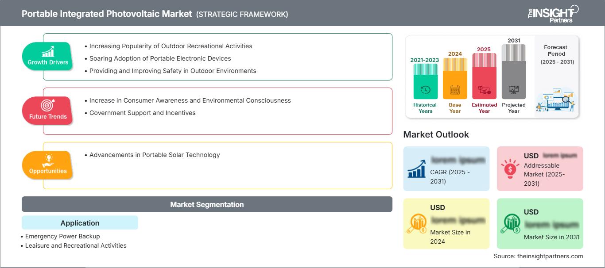Screen dimensions: 605x268
Task: Click the Addressable Market lightbulb dollar icon
Action: [510, 168]
